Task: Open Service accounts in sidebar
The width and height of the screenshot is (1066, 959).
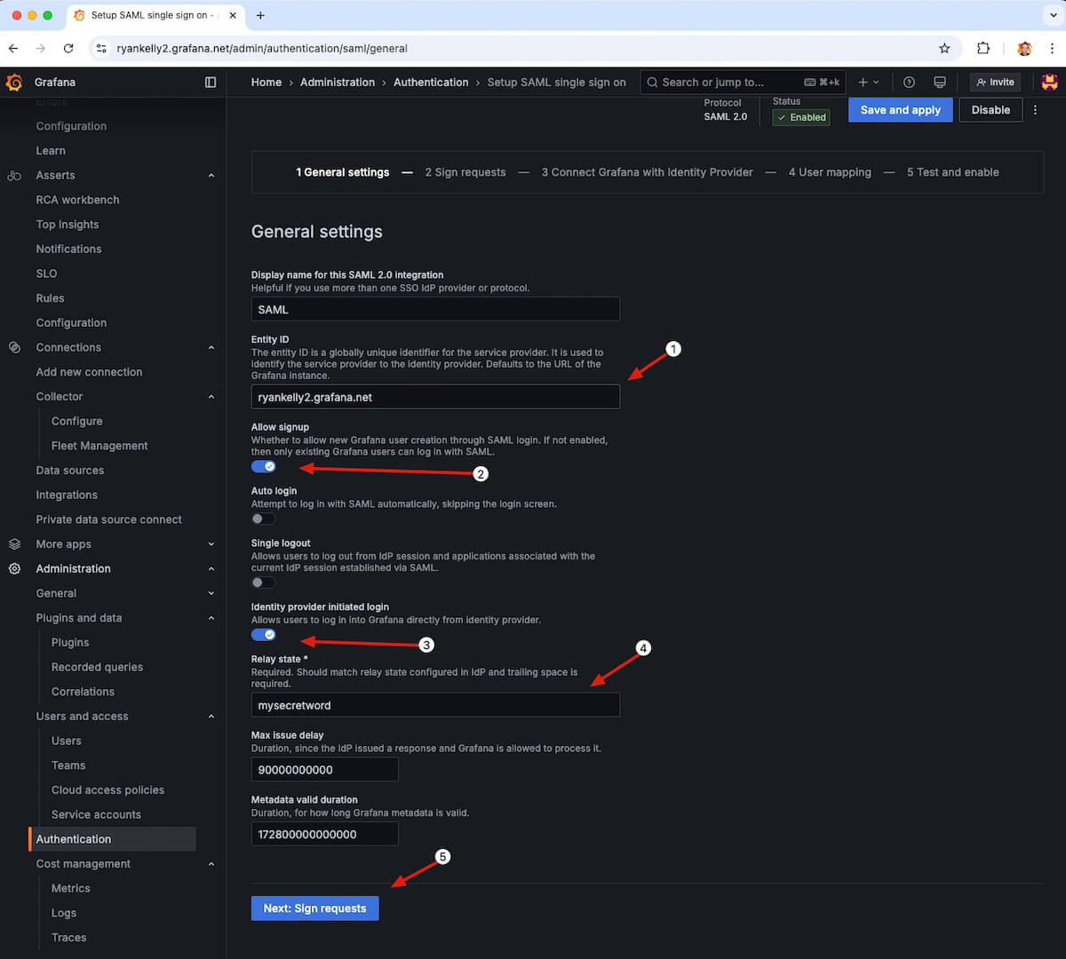Action: point(96,814)
